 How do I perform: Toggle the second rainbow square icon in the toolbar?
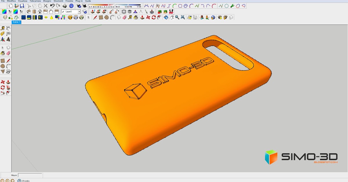15,12
